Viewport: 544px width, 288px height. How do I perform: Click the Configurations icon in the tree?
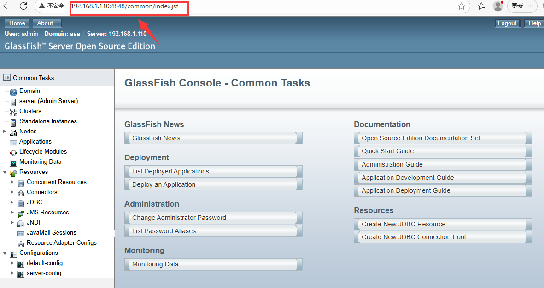click(13, 253)
